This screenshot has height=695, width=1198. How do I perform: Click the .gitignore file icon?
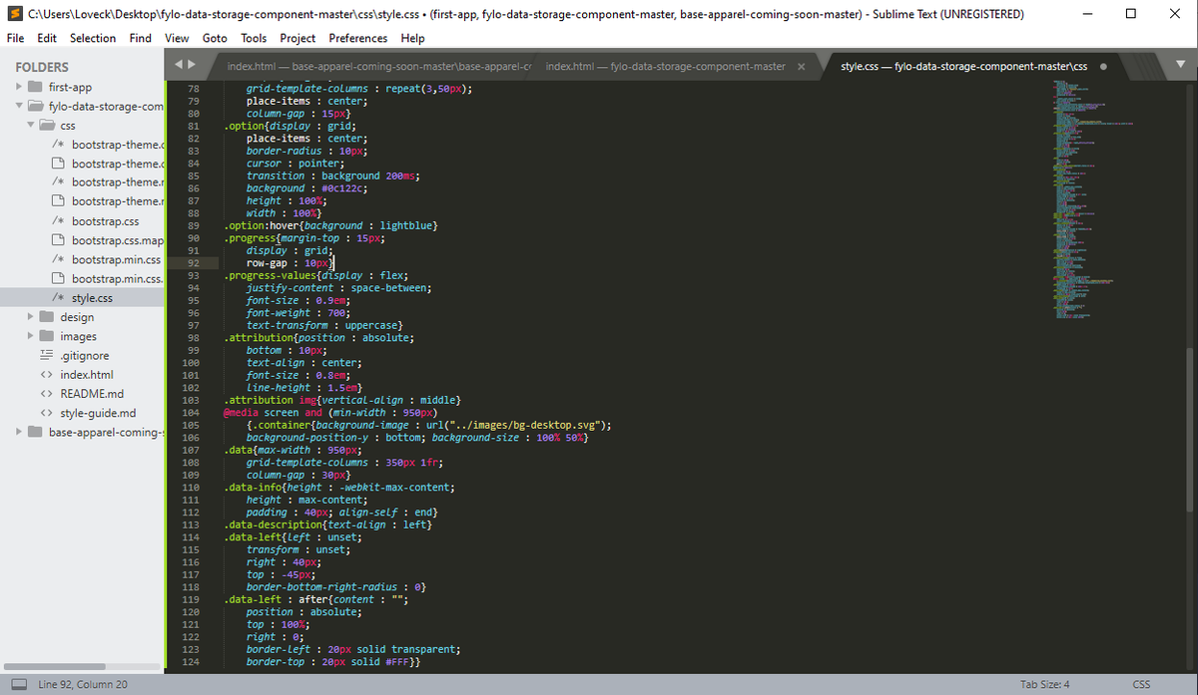[x=46, y=355]
